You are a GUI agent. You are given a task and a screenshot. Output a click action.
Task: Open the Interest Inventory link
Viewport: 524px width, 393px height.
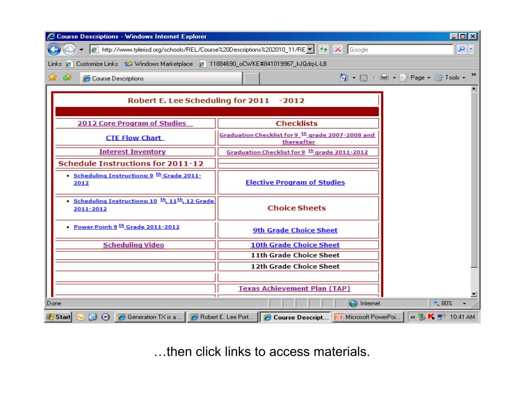133,151
